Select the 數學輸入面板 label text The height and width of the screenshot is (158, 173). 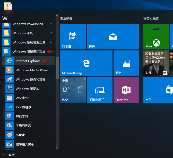pyautogui.click(x=25, y=144)
